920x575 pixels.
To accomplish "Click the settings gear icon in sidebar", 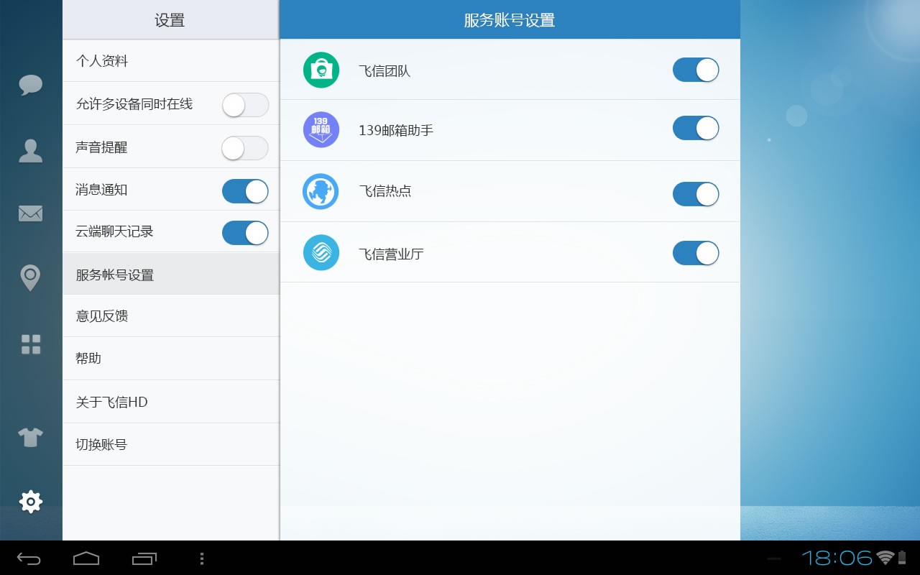I will click(x=30, y=502).
